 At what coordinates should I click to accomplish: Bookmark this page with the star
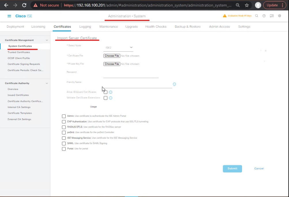click(x=247, y=5)
